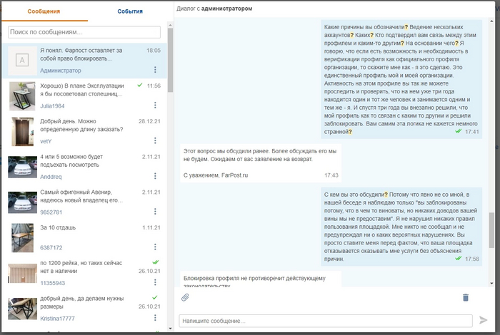
Task: Click the conversation list vertical scrollbar
Action: pyautogui.click(x=170, y=64)
